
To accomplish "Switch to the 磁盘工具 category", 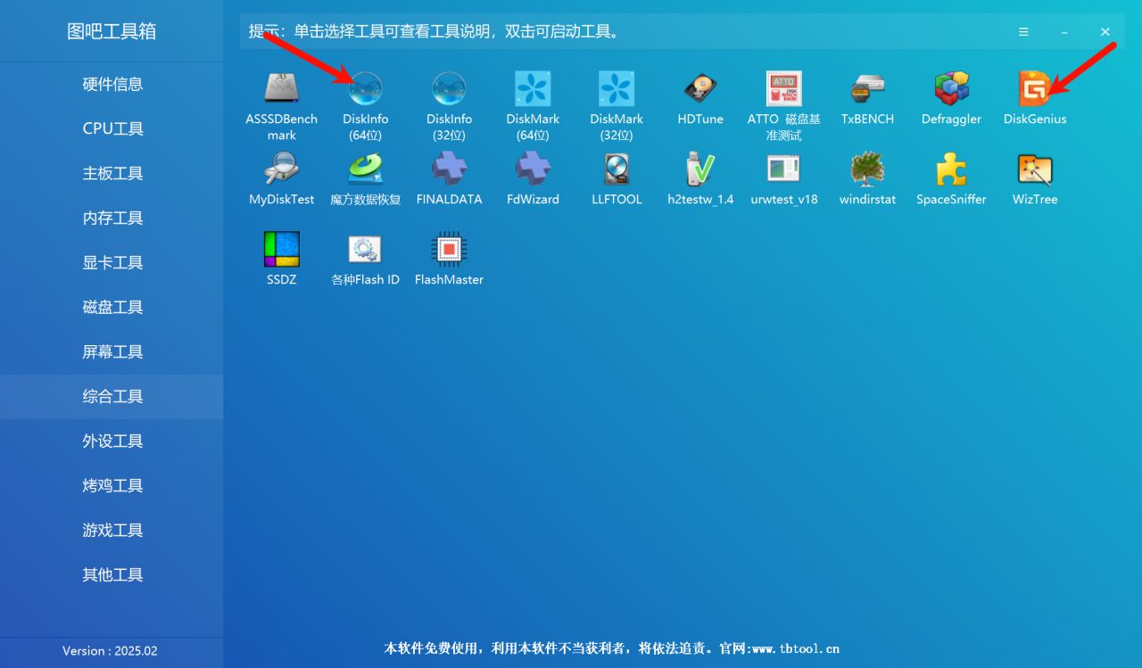I will tap(112, 308).
